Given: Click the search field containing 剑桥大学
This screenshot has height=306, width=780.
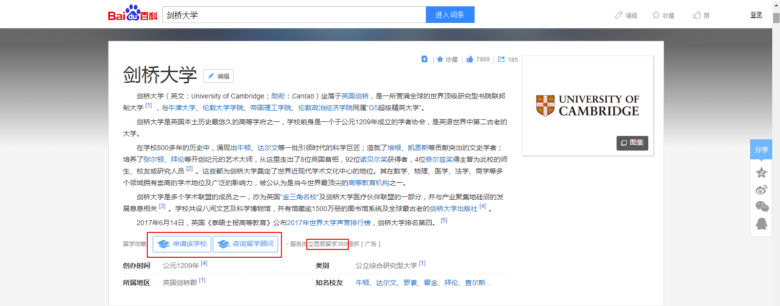Looking at the screenshot, I should click(x=294, y=15).
